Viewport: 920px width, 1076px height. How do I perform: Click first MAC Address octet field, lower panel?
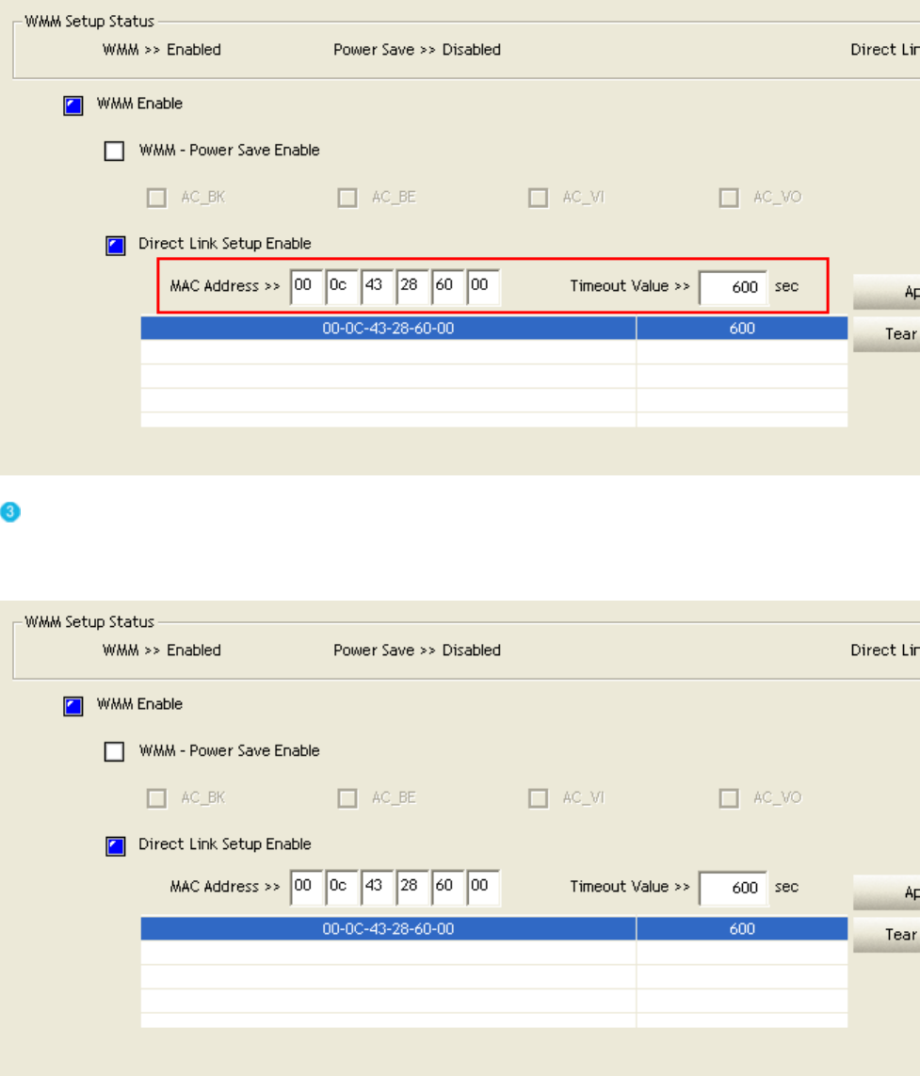click(x=306, y=888)
